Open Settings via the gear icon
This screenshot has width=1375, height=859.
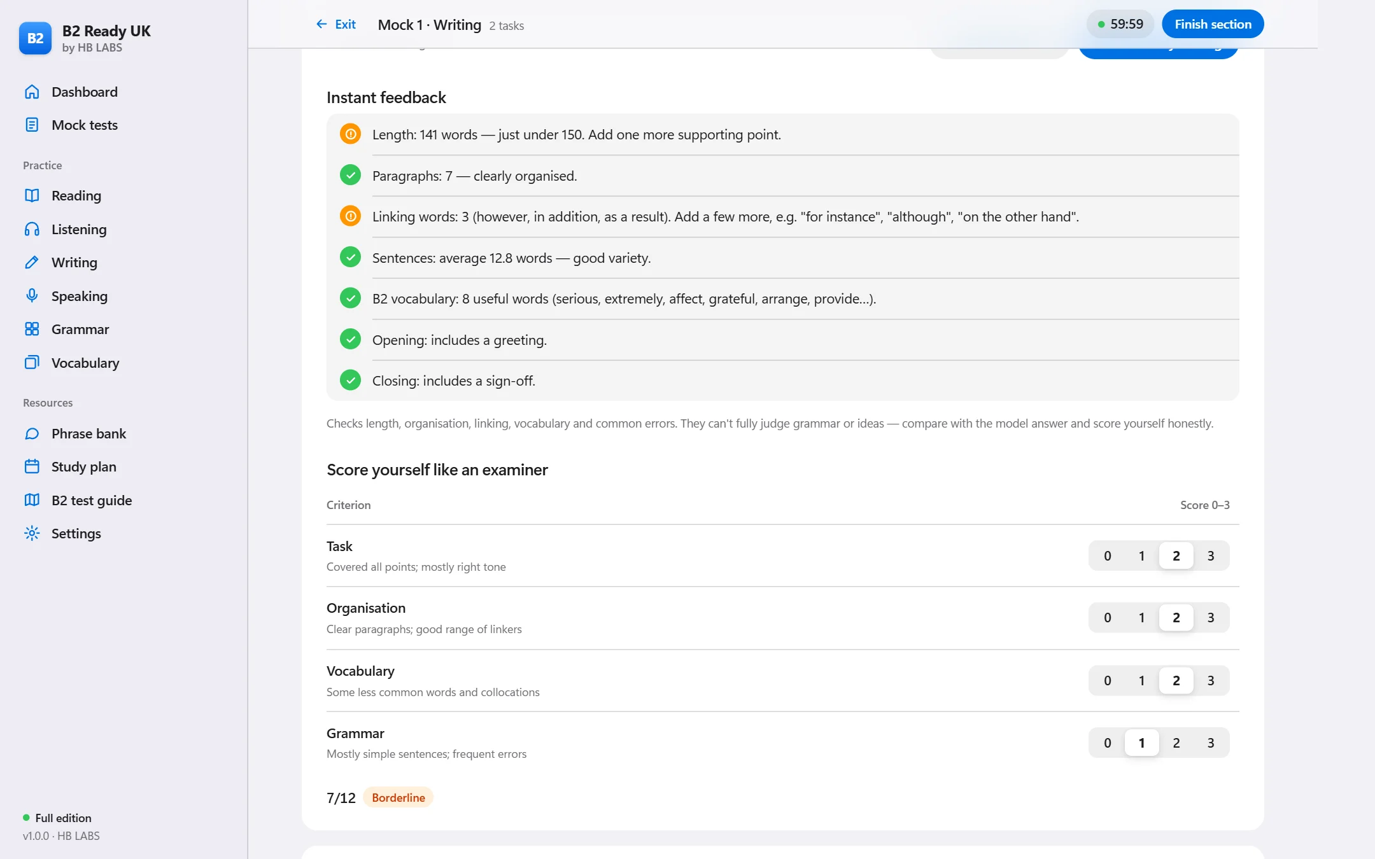(x=32, y=533)
